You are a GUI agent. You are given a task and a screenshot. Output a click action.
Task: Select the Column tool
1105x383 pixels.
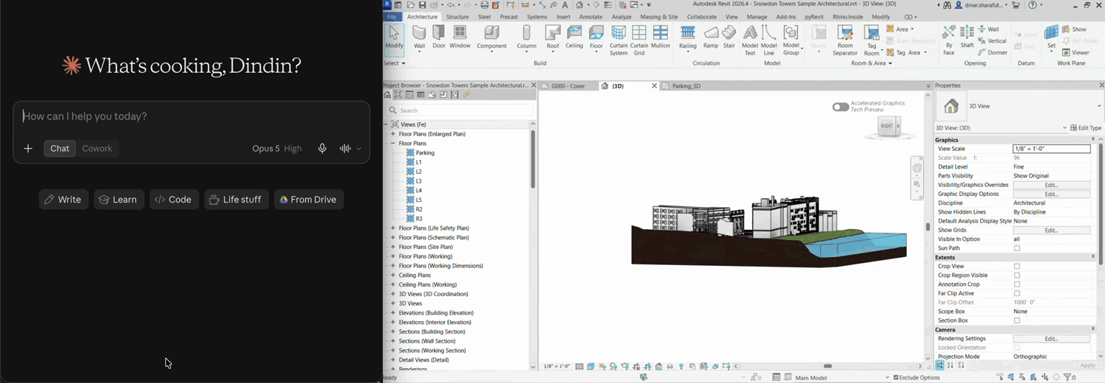[526, 37]
